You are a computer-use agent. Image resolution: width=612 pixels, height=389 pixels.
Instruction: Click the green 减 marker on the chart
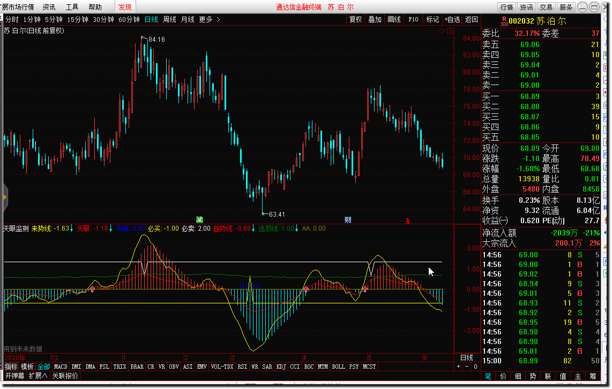coord(199,220)
